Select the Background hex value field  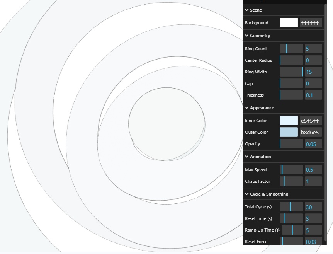pos(311,23)
